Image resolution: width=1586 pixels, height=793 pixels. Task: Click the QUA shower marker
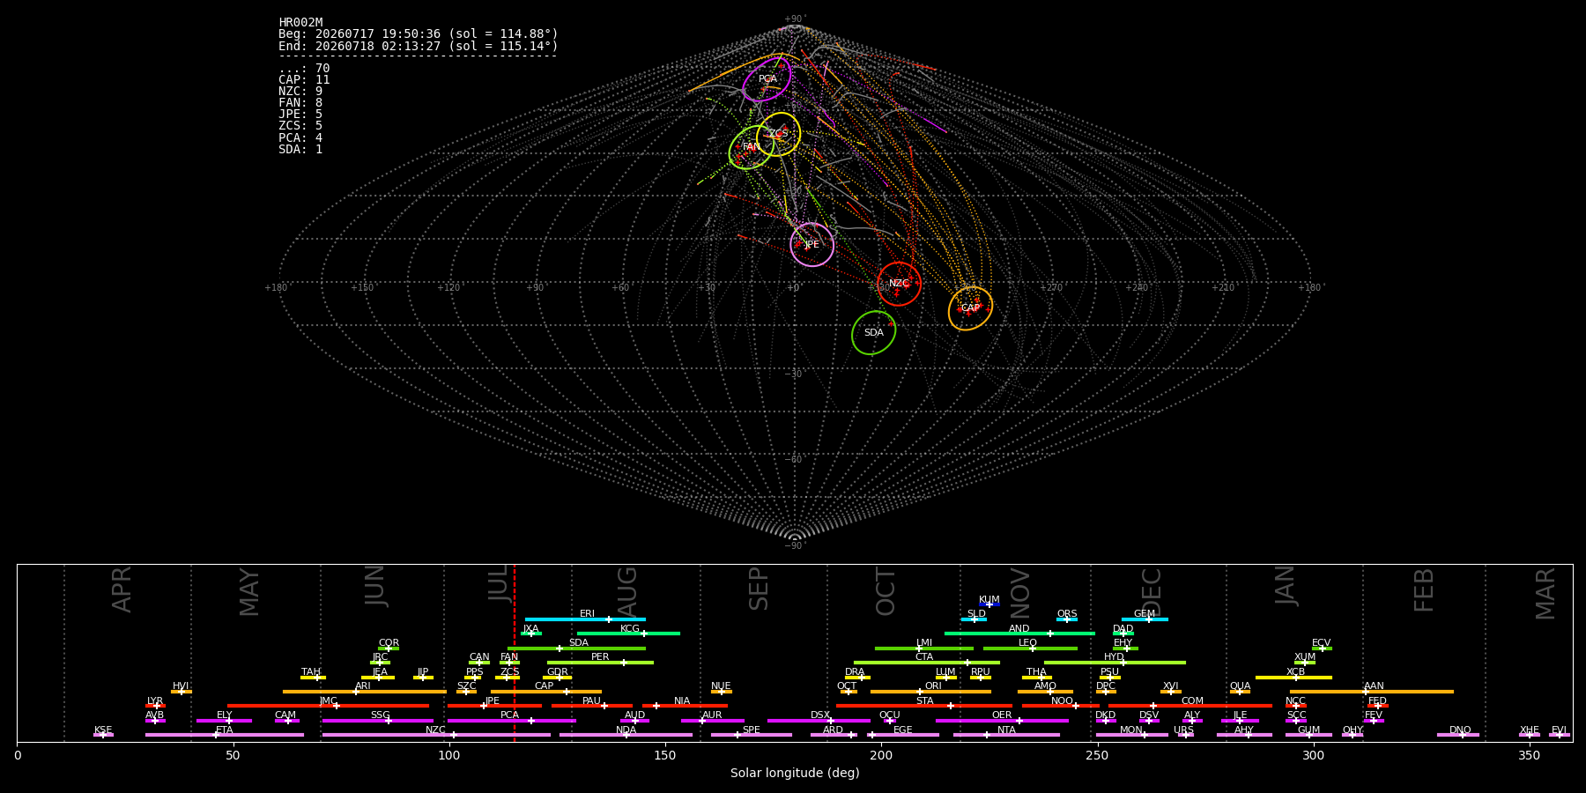coord(1240,692)
